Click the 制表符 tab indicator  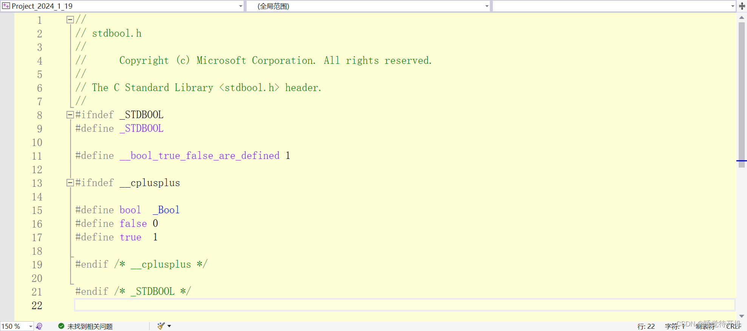tap(705, 326)
